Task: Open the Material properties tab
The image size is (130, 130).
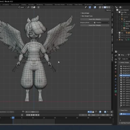Action: click(x=116, y=95)
